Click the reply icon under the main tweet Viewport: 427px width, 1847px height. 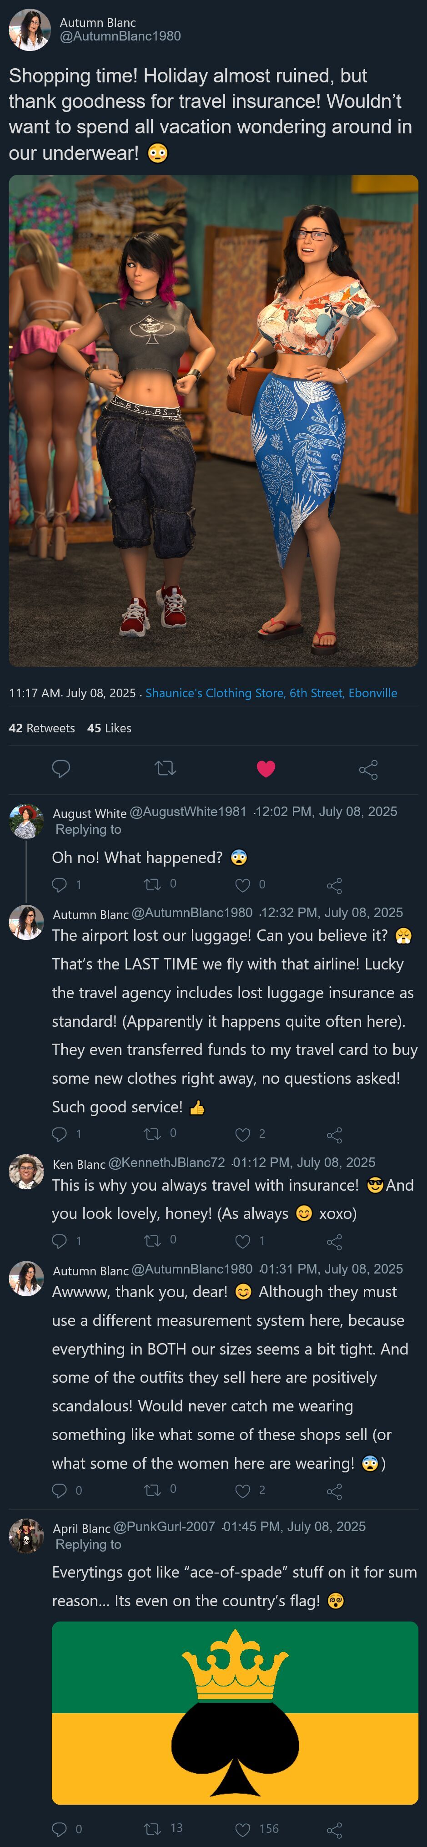(x=61, y=769)
